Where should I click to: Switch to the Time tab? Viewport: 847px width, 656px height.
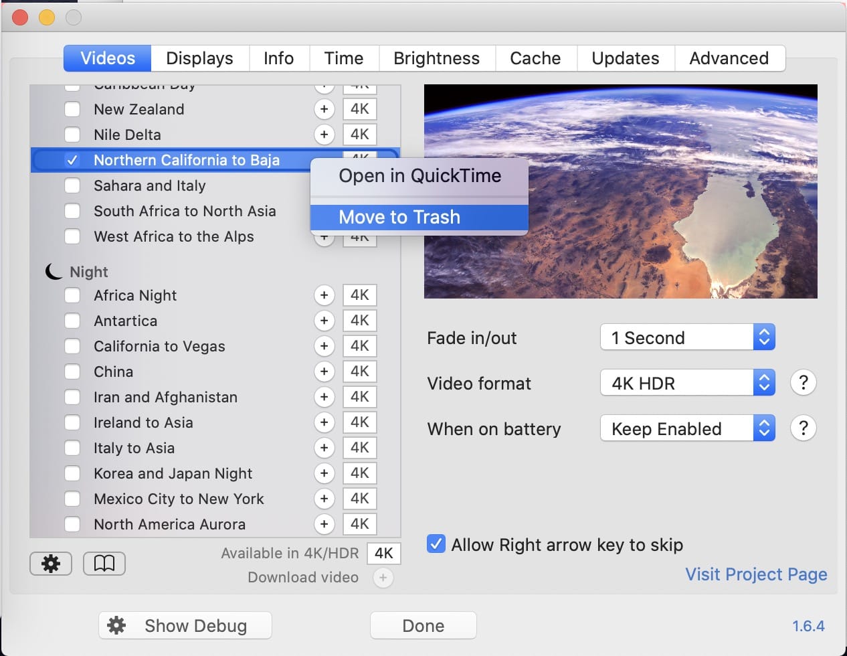[344, 58]
